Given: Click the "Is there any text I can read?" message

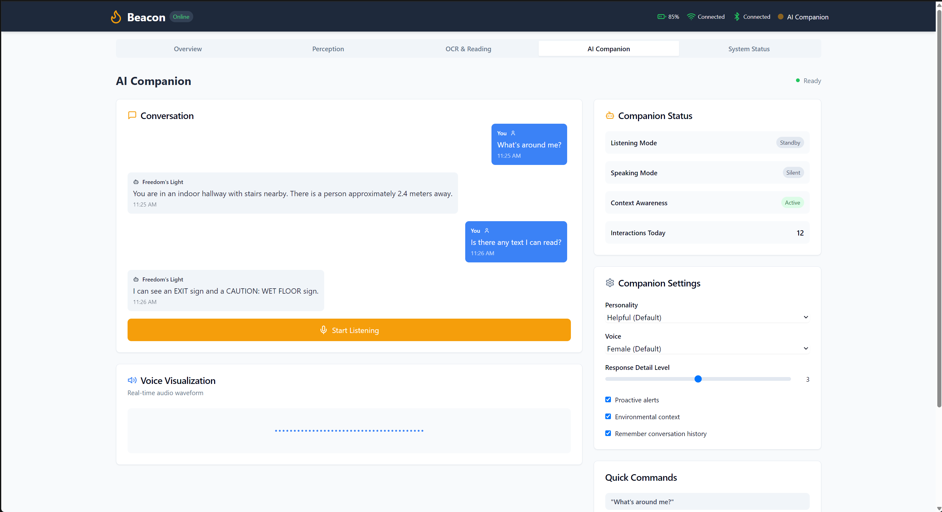Looking at the screenshot, I should 516,241.
